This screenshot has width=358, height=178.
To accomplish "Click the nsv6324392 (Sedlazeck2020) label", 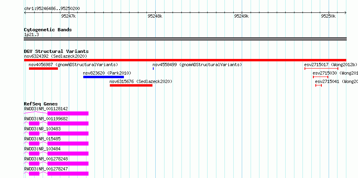I will click(x=56, y=56).
